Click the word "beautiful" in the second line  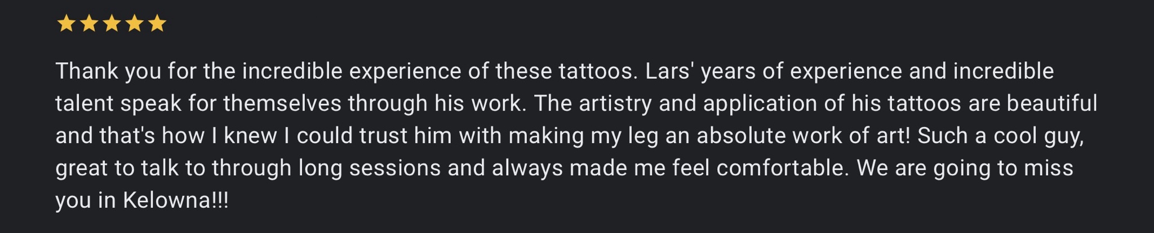[x=1052, y=103]
